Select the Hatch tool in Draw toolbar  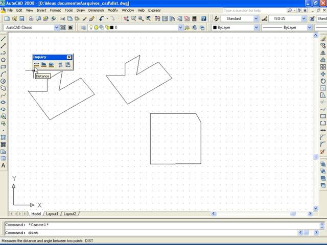(3, 137)
